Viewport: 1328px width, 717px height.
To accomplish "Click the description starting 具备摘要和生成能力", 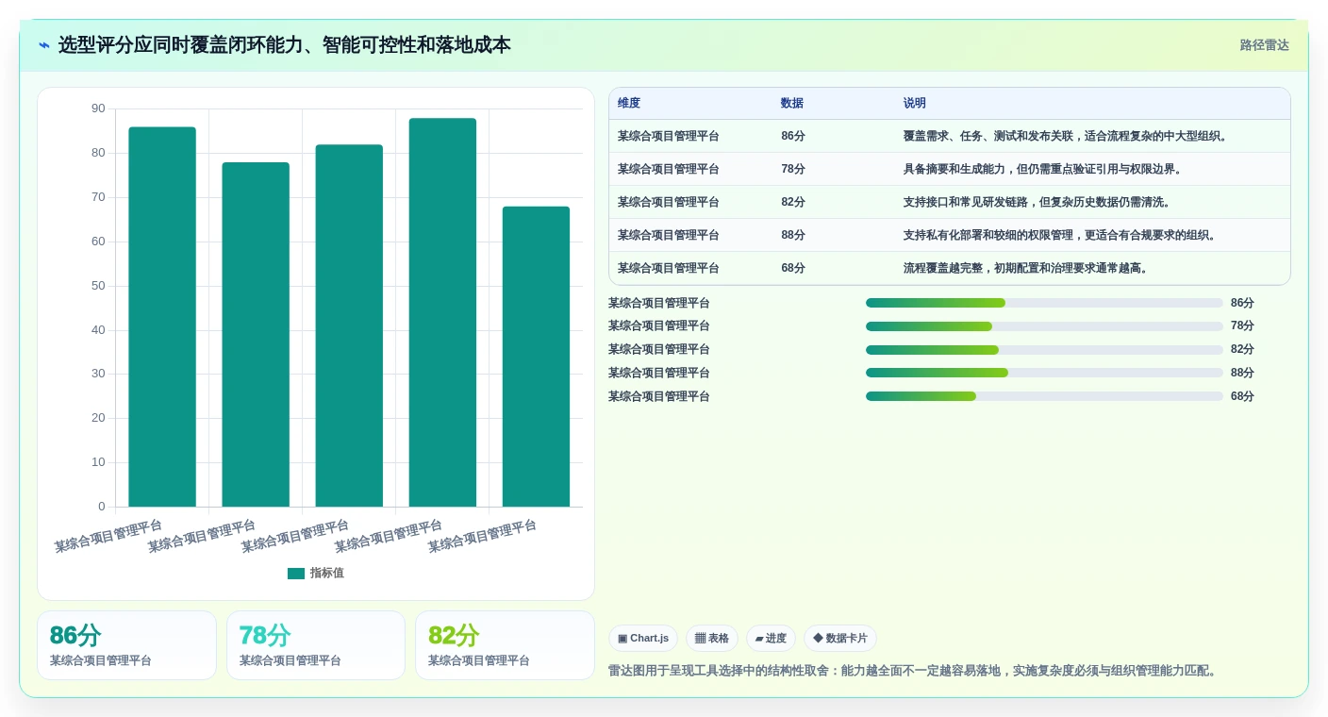I will pos(1044,169).
